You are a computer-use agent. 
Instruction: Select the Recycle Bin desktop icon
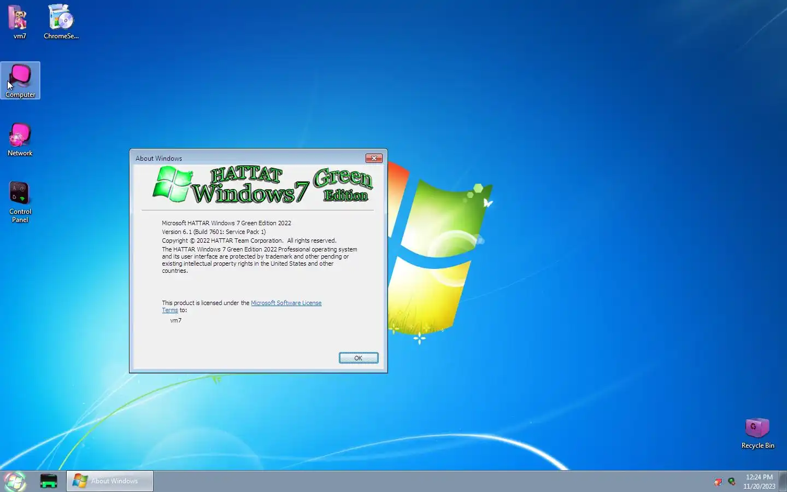(x=757, y=434)
